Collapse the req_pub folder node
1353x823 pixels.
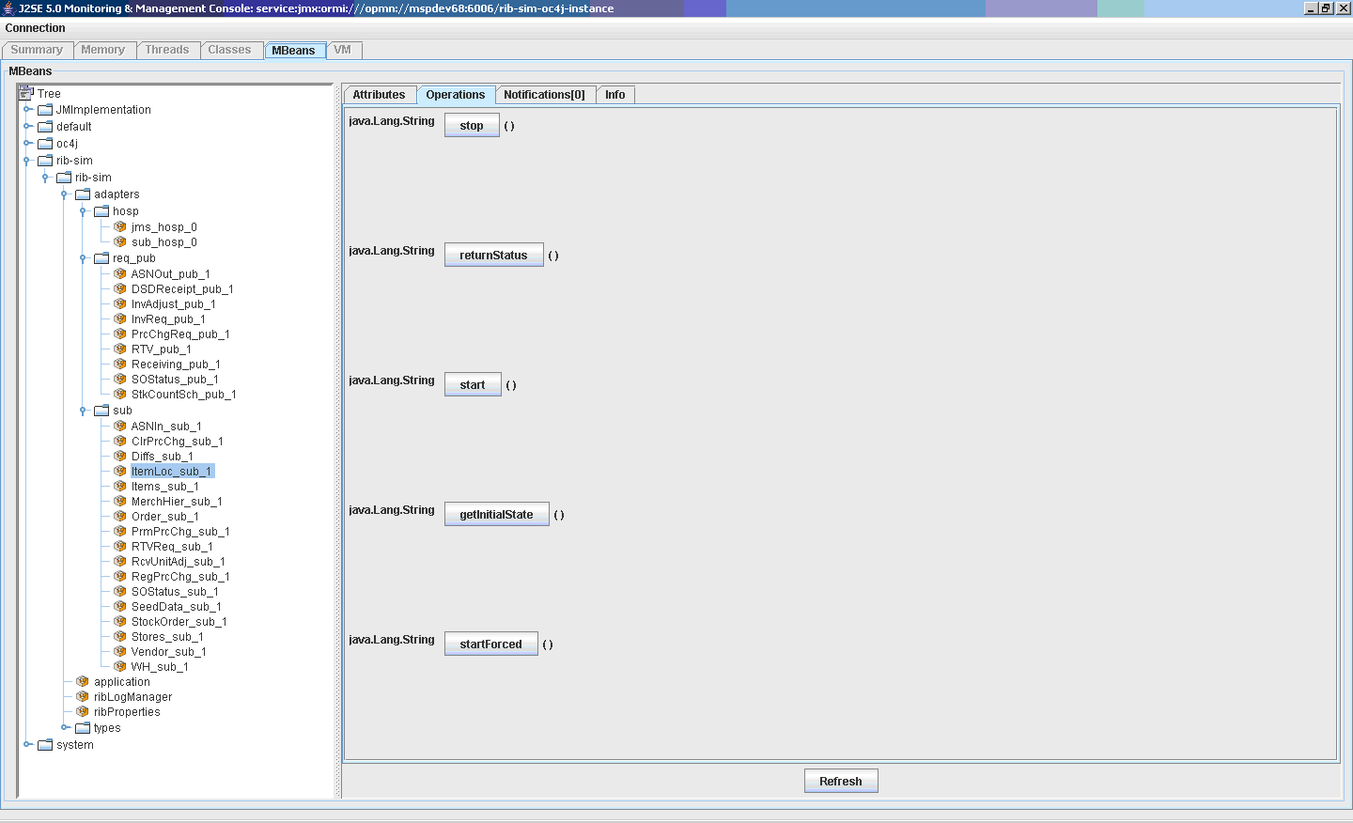[84, 258]
